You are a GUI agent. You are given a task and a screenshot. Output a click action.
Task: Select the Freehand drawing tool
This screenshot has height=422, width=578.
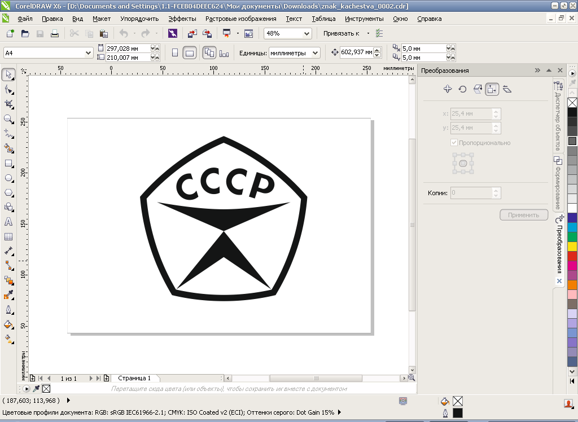click(x=8, y=134)
